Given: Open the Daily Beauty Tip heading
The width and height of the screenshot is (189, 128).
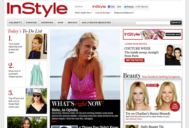Looking at the screenshot, I should (152, 126).
